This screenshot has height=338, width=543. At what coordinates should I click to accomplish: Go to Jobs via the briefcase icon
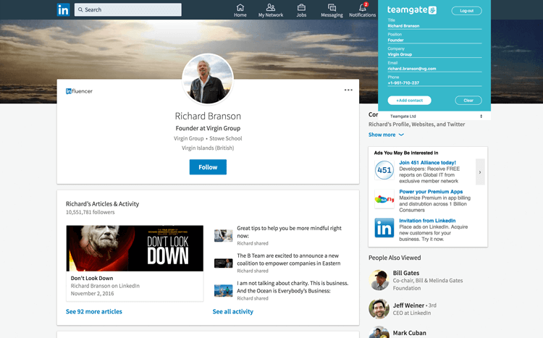coord(301,10)
